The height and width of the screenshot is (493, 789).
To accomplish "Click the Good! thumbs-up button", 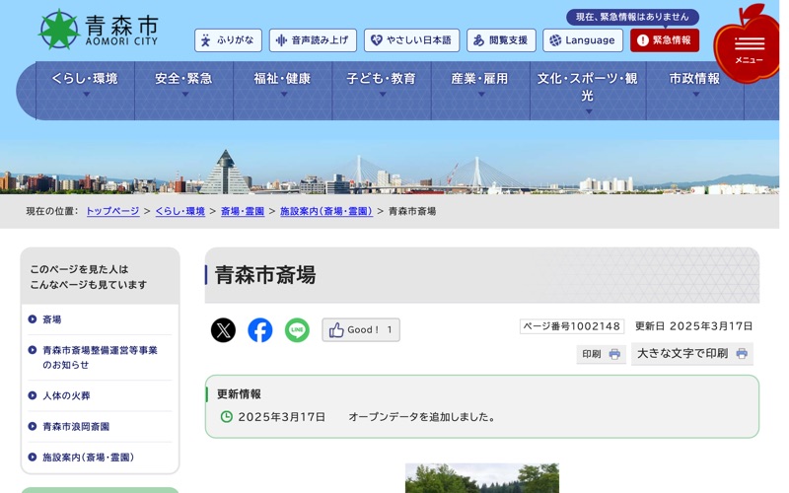I will pyautogui.click(x=361, y=330).
